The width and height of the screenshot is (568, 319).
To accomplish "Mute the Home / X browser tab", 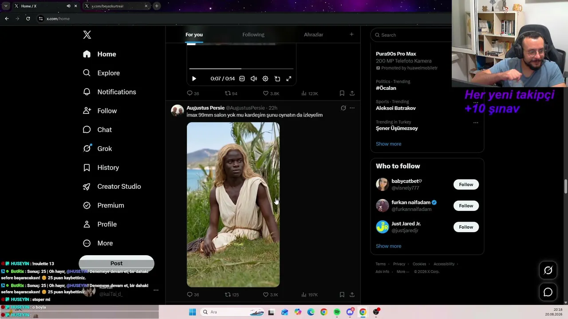I will click(x=68, y=6).
